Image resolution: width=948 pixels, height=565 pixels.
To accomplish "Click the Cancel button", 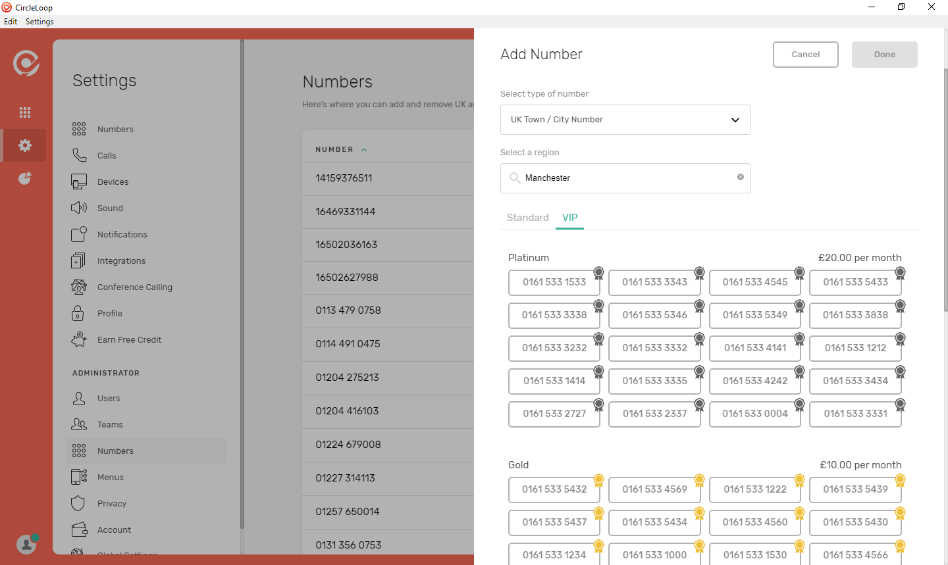I will pos(805,55).
